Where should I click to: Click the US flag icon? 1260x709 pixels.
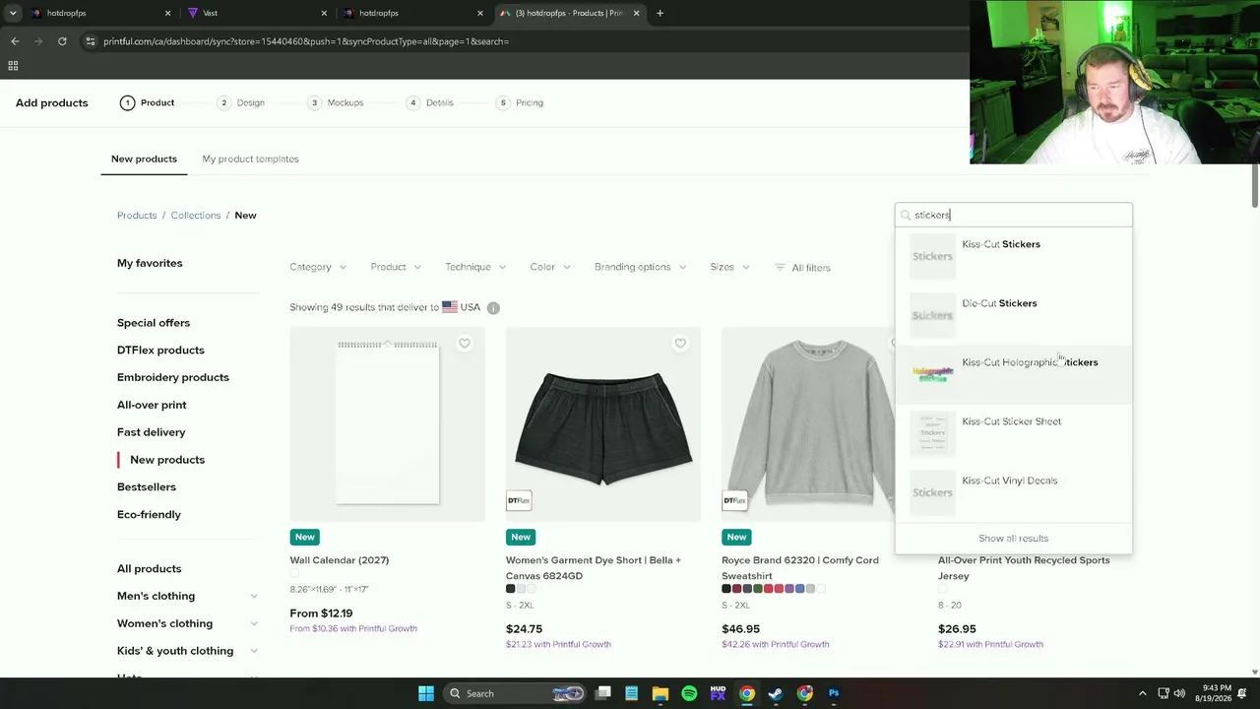click(x=450, y=307)
